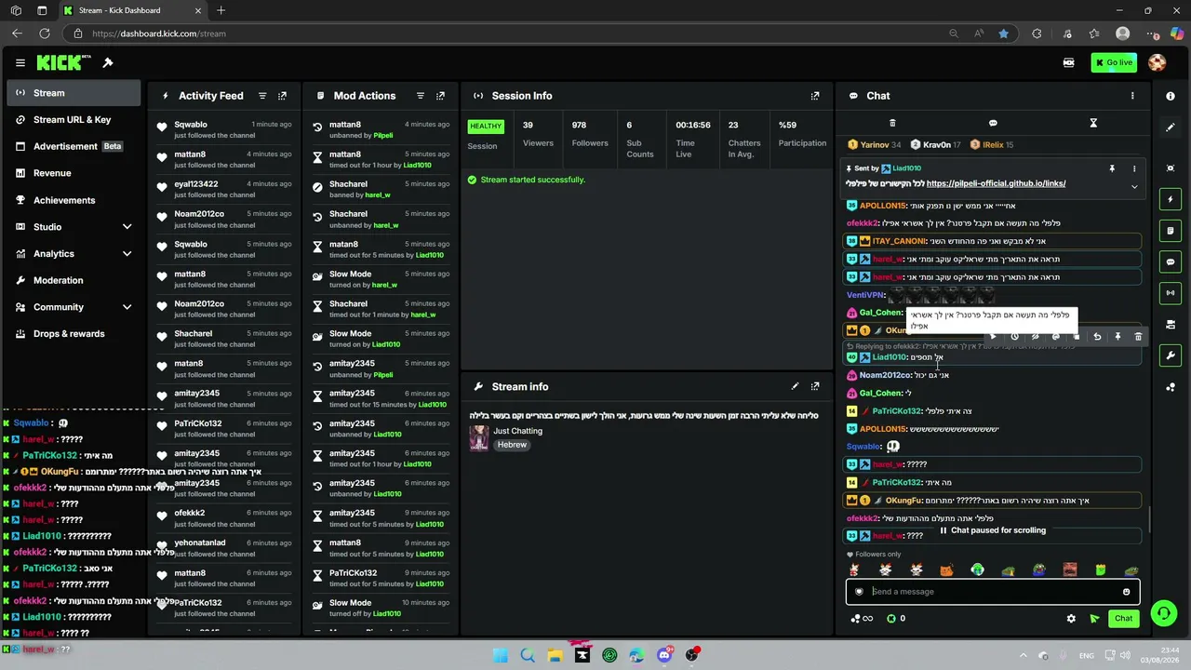Screen dimensions: 1191x670
Task: Open the hamburger sidebar menu
Action: tap(20, 63)
